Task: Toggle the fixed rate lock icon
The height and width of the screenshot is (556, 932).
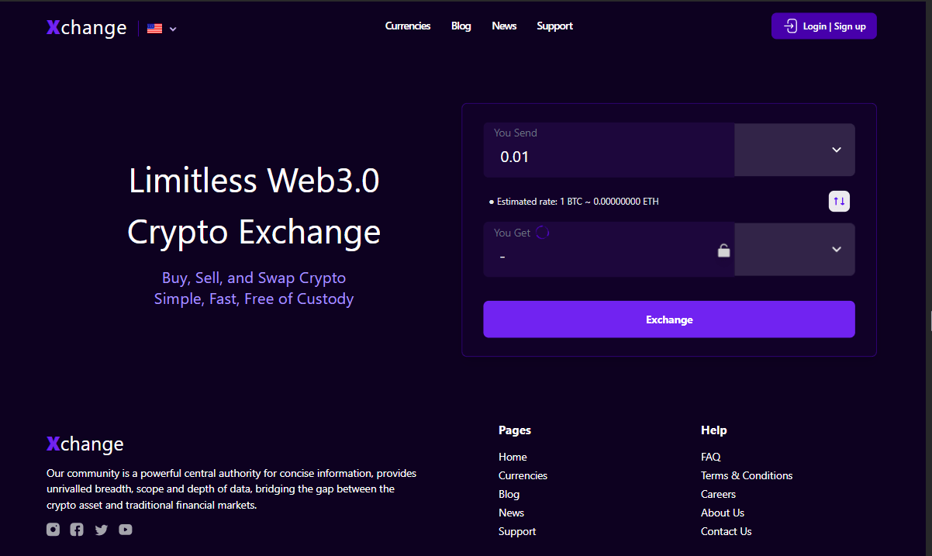Action: [723, 250]
